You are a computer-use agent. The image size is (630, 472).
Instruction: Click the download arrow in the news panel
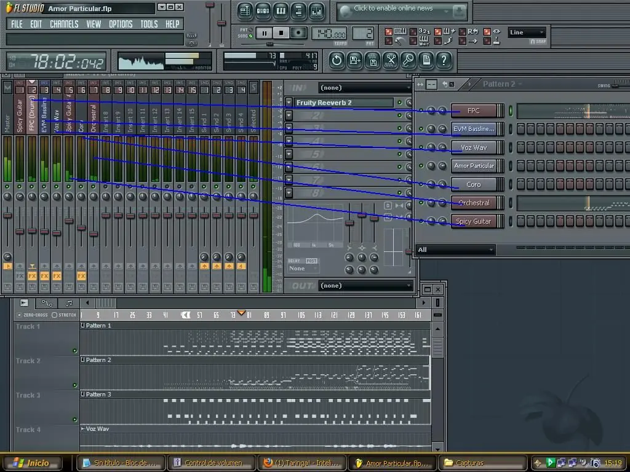(458, 12)
